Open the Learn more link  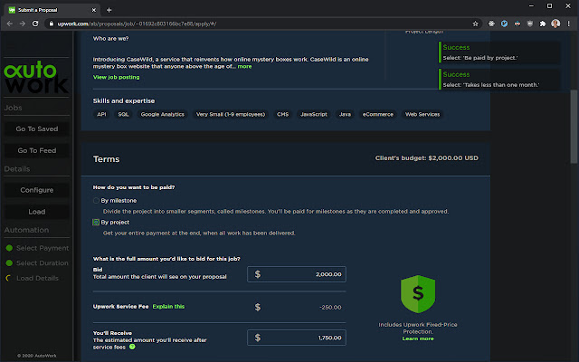click(418, 338)
